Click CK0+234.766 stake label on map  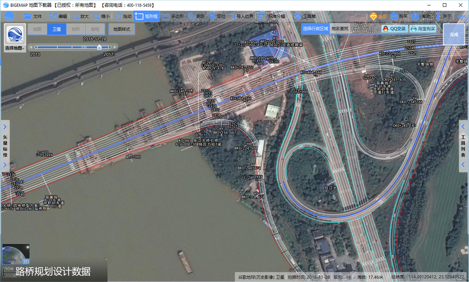click(411, 102)
